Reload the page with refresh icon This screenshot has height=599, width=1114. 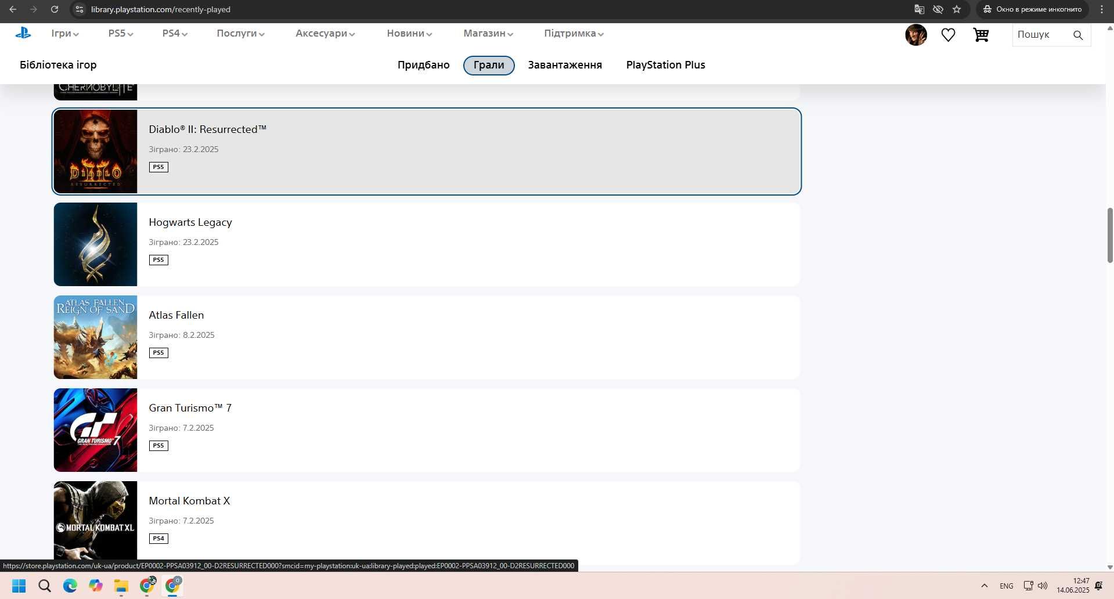(x=55, y=9)
